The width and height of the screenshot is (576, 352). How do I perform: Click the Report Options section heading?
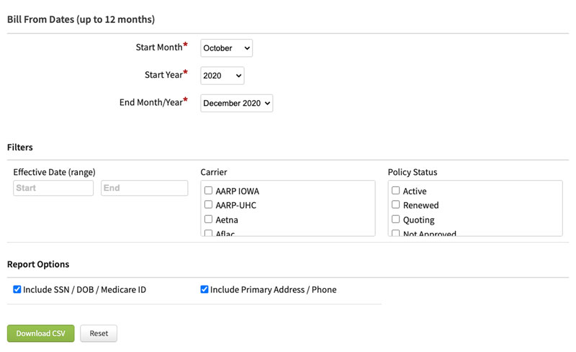click(x=38, y=264)
